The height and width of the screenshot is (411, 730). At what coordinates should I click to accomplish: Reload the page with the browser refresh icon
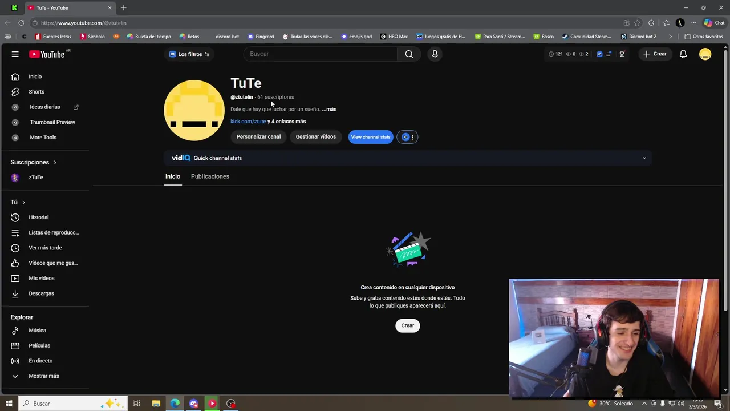[21, 23]
